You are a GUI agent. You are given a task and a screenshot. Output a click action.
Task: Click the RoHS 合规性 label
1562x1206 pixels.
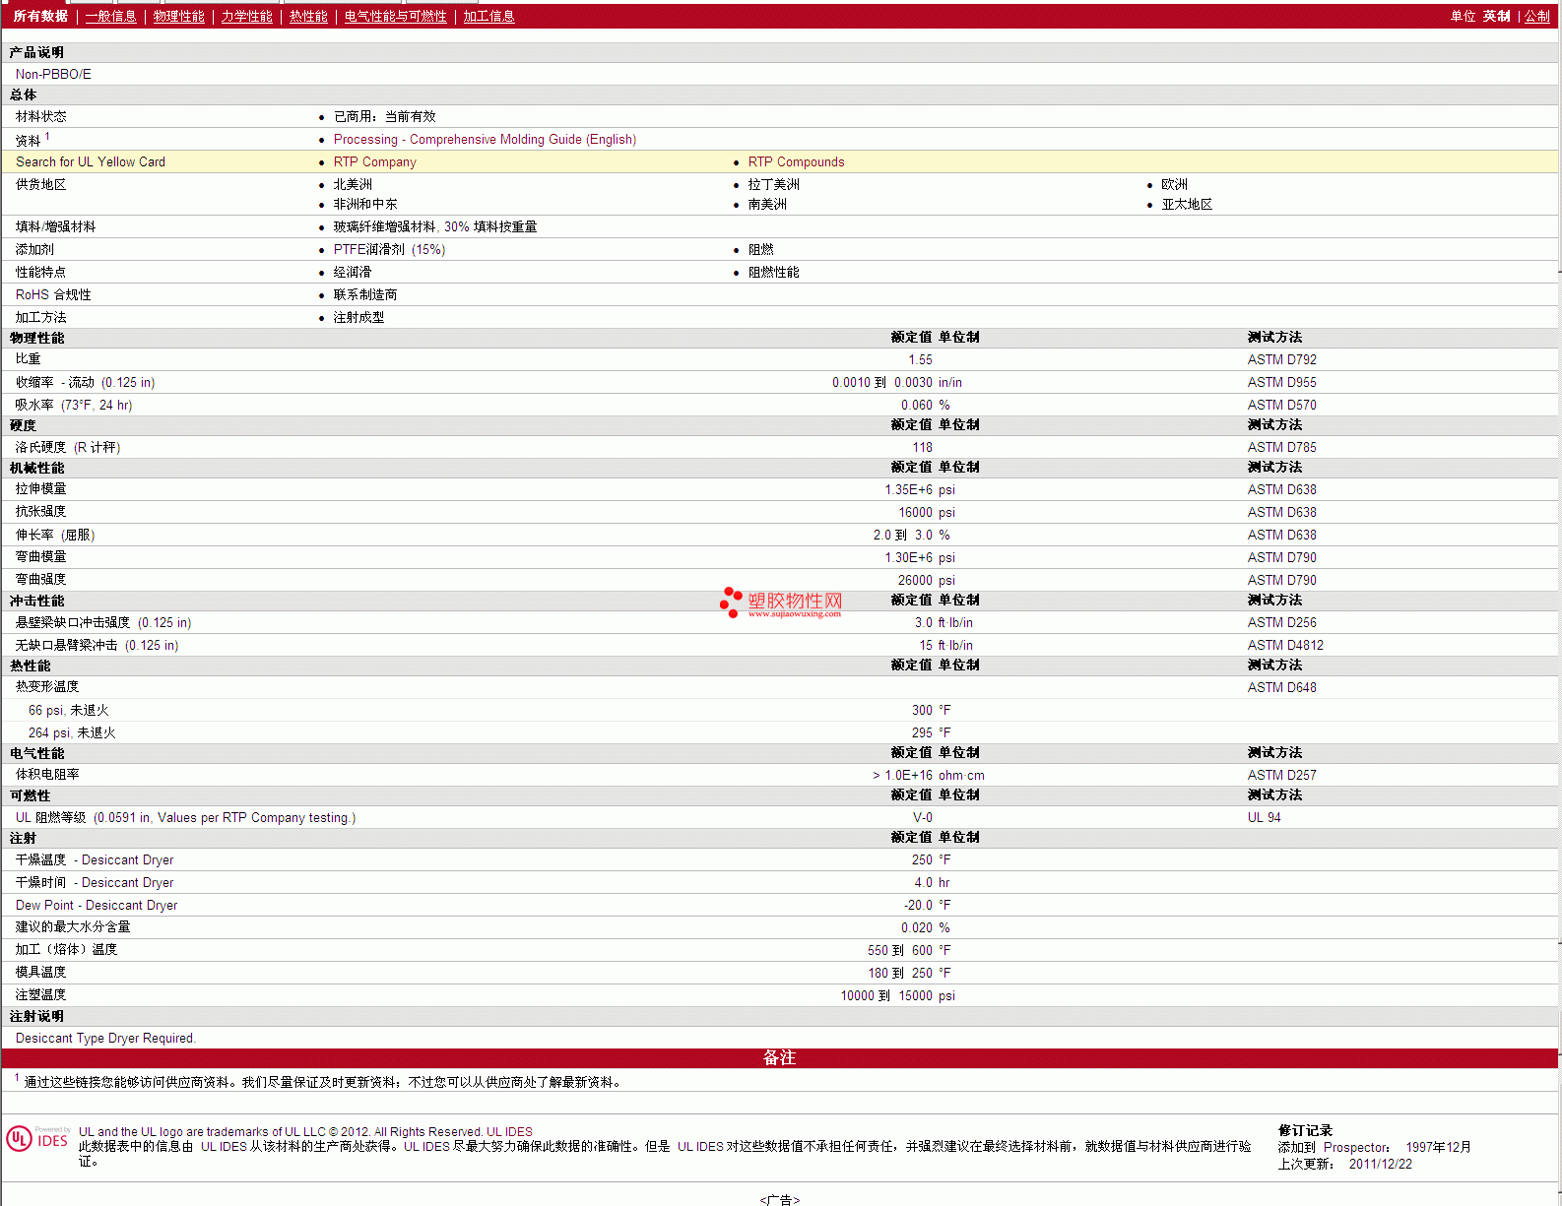pyautogui.click(x=53, y=295)
